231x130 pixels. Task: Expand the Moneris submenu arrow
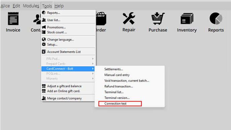click(x=93, y=78)
